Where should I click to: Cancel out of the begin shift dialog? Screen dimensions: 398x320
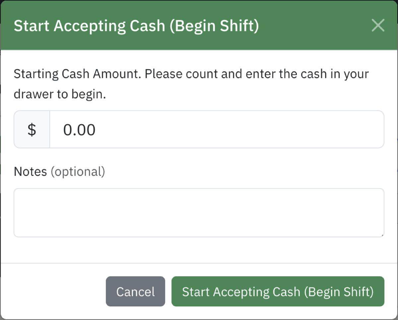pyautogui.click(x=135, y=292)
